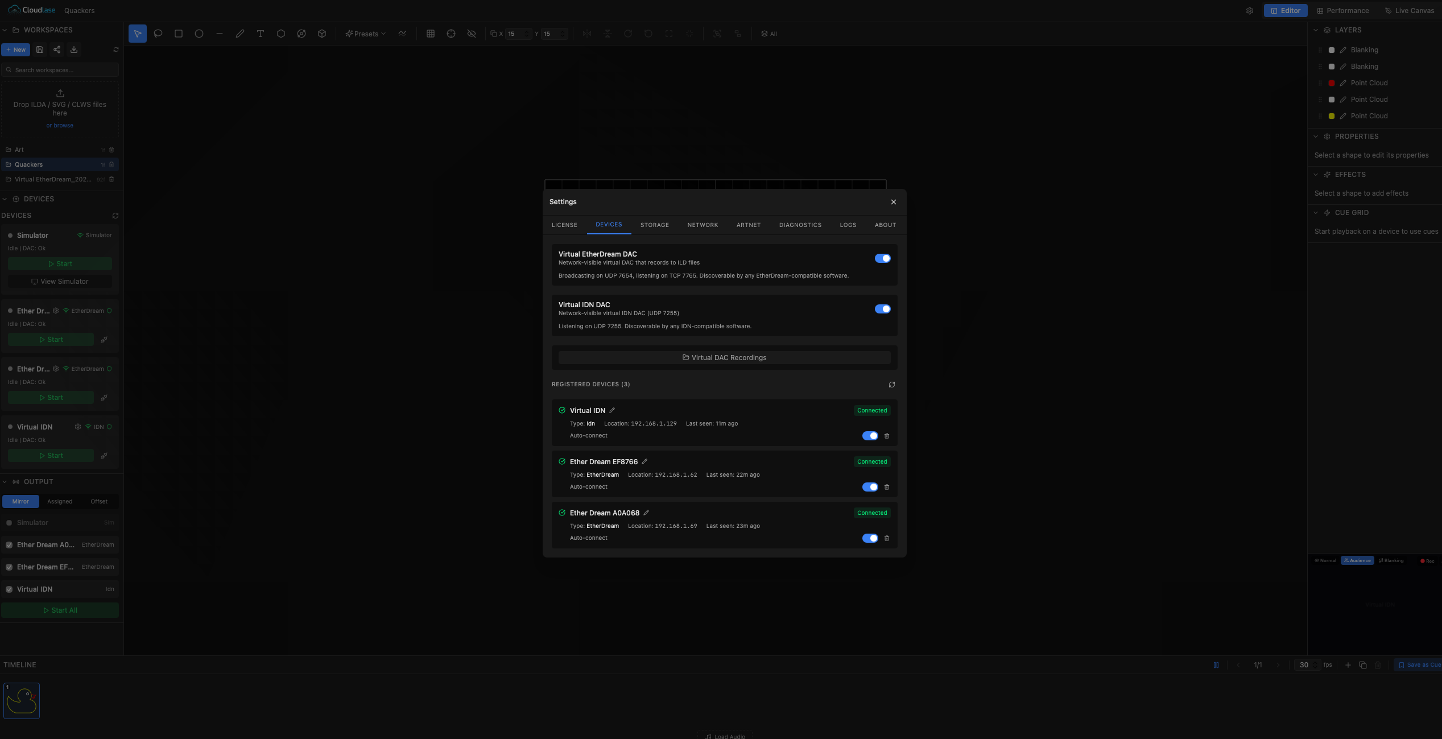The width and height of the screenshot is (1442, 739).
Task: Turn off the Virtual IDN DAC switch
Action: pyautogui.click(x=883, y=308)
